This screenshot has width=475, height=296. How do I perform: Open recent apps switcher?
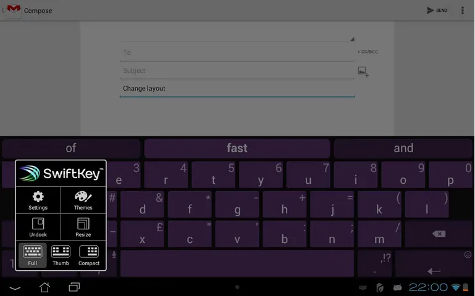pyautogui.click(x=74, y=287)
